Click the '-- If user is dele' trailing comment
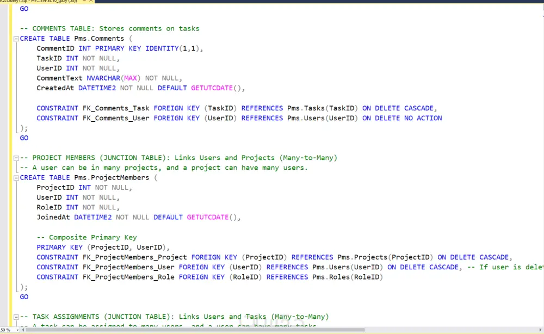544x334 pixels. pos(505,268)
